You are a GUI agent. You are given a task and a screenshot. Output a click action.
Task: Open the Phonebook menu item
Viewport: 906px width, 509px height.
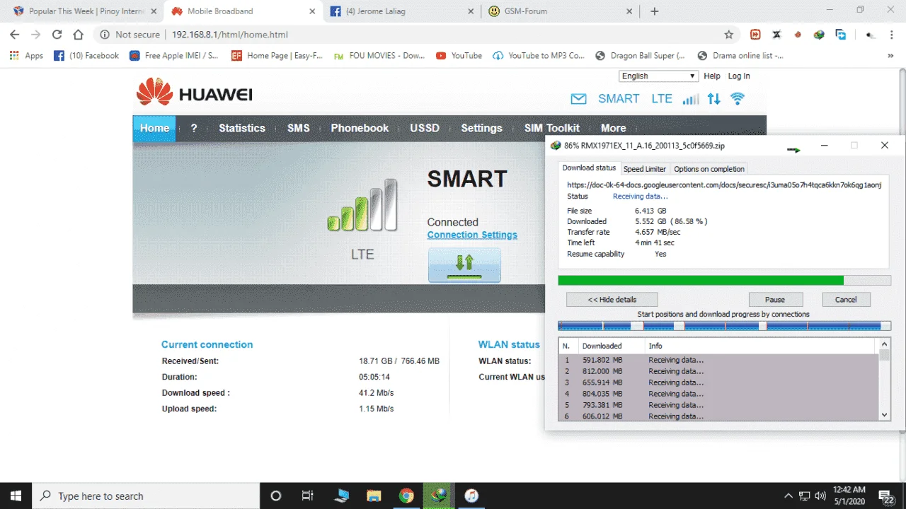[x=360, y=129]
